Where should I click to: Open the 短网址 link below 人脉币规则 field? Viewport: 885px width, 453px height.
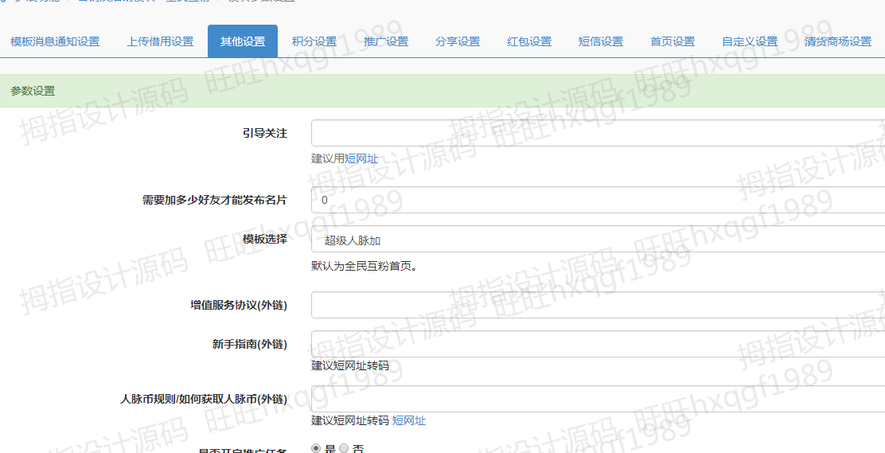409,420
